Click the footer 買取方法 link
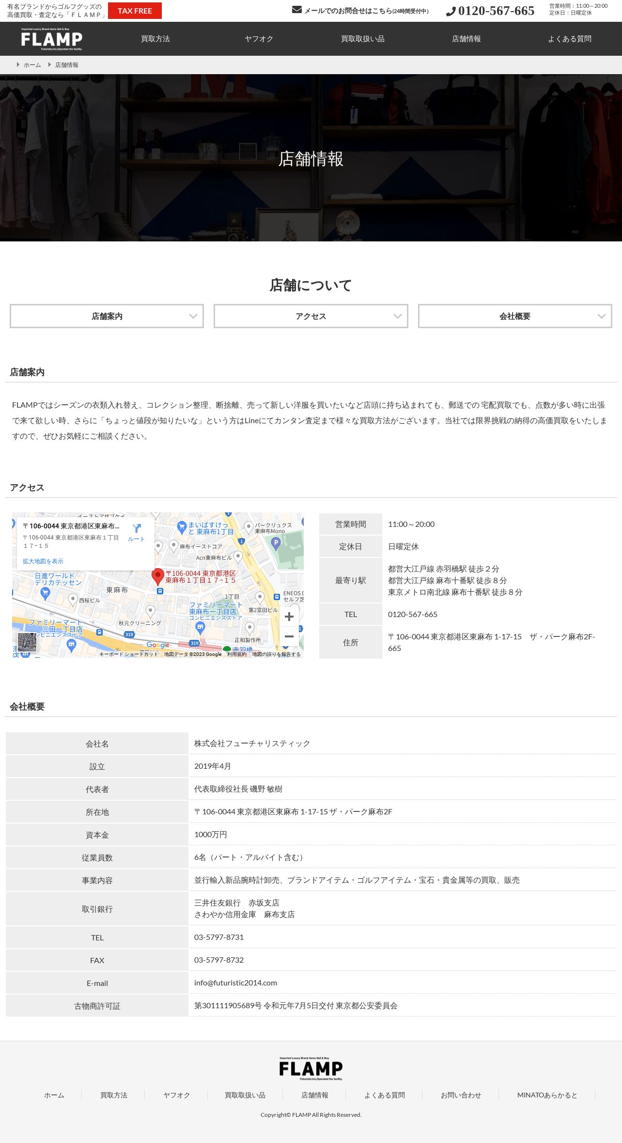This screenshot has width=622, height=1143. [x=114, y=1095]
